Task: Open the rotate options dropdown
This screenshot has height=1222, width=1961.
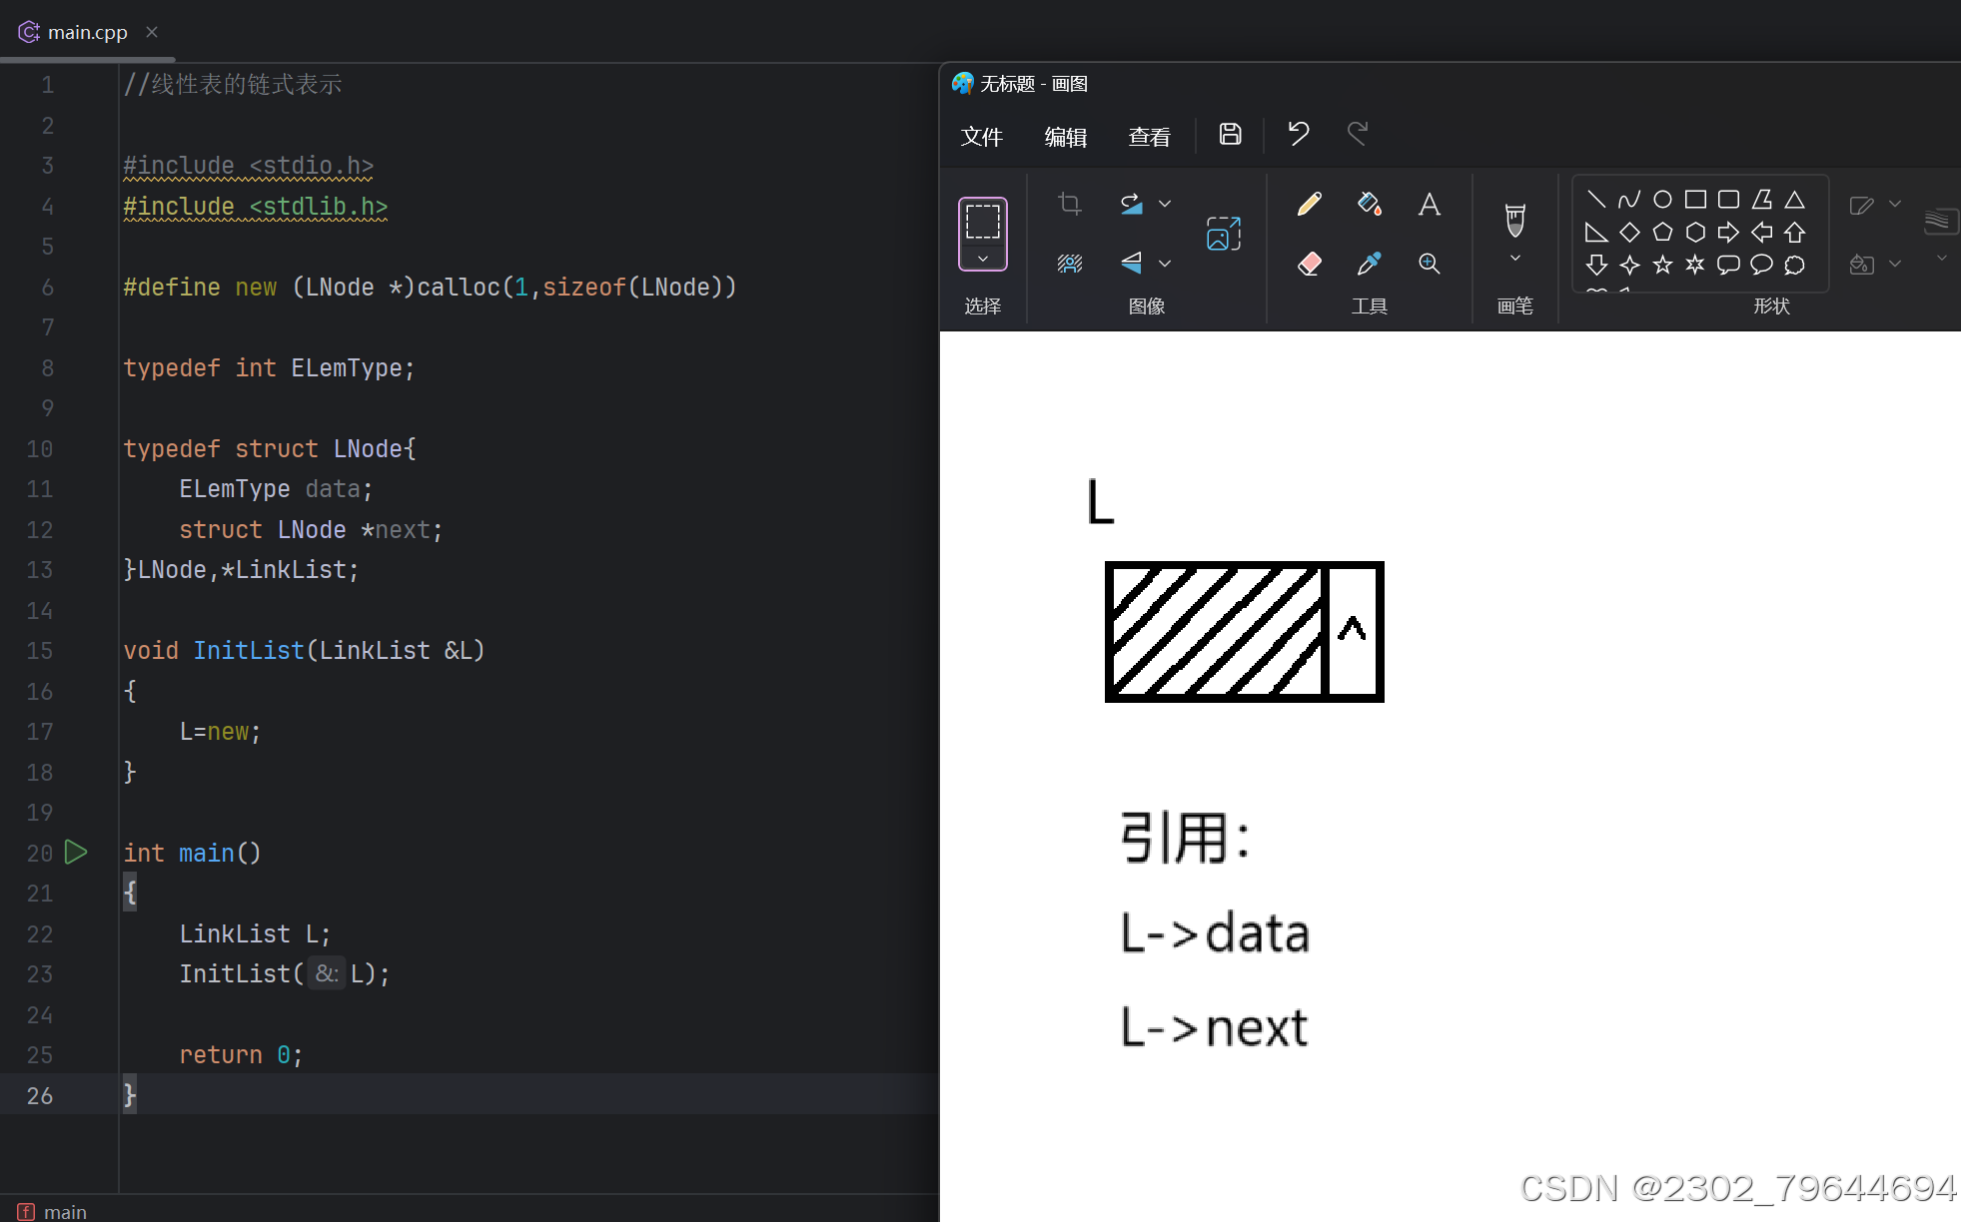Action: [x=1165, y=204]
